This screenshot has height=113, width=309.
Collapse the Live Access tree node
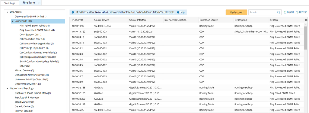(8, 12)
